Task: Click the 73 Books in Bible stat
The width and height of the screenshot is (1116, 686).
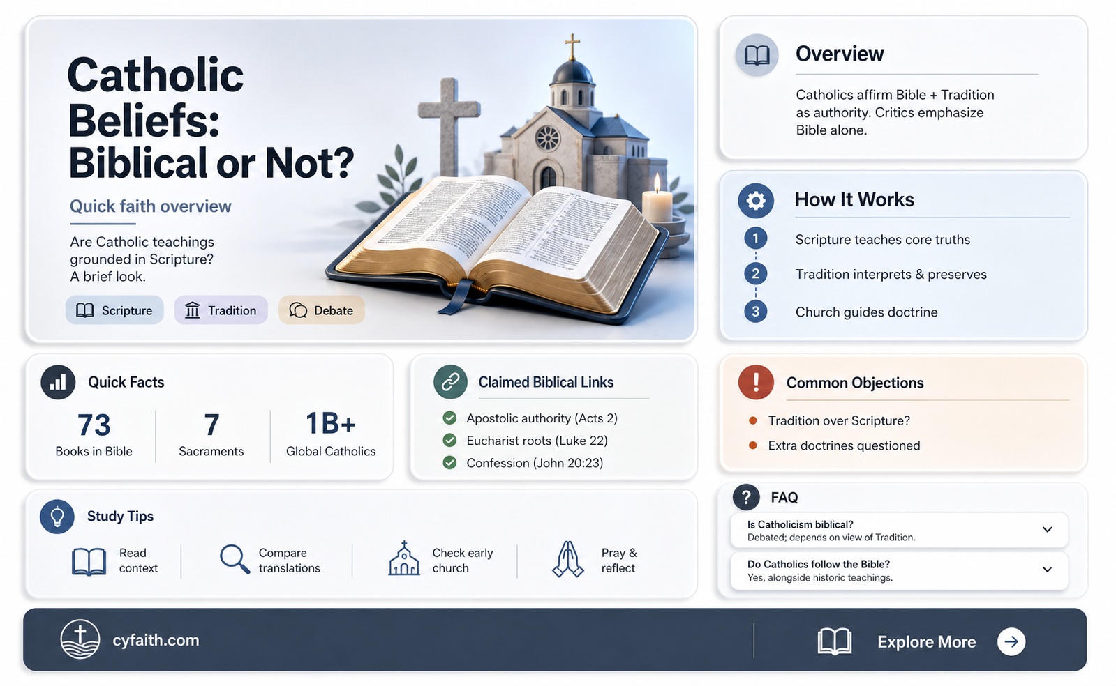Action: 94,434
